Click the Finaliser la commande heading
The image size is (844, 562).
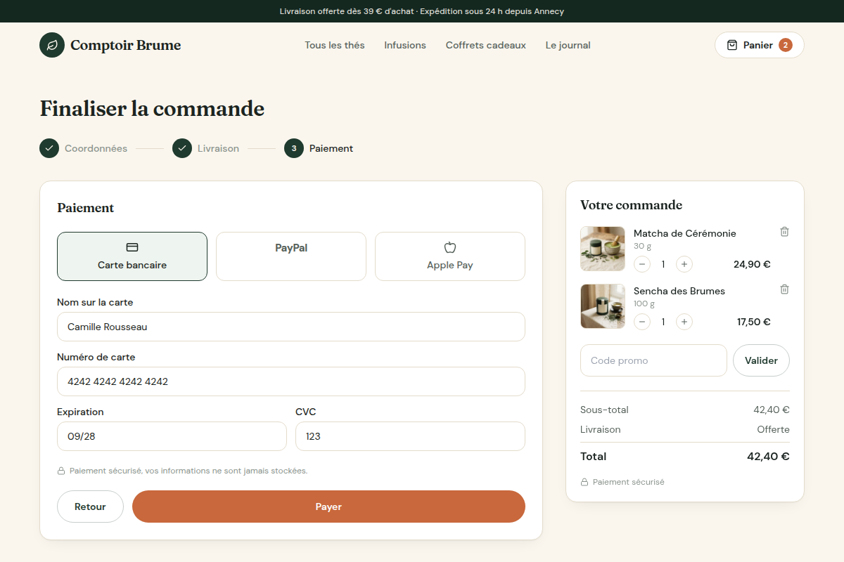tap(152, 109)
